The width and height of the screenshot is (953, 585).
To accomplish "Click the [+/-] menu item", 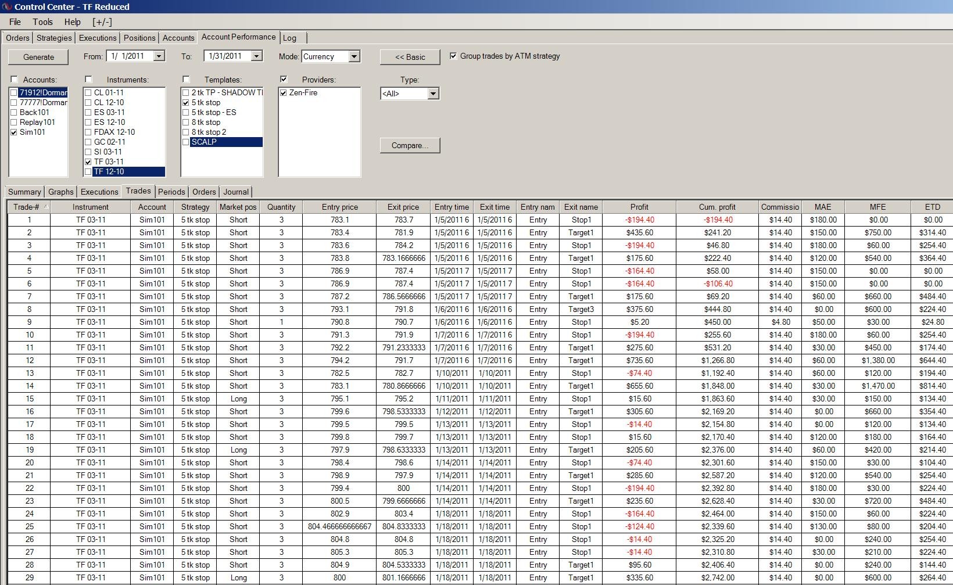I will pos(102,22).
